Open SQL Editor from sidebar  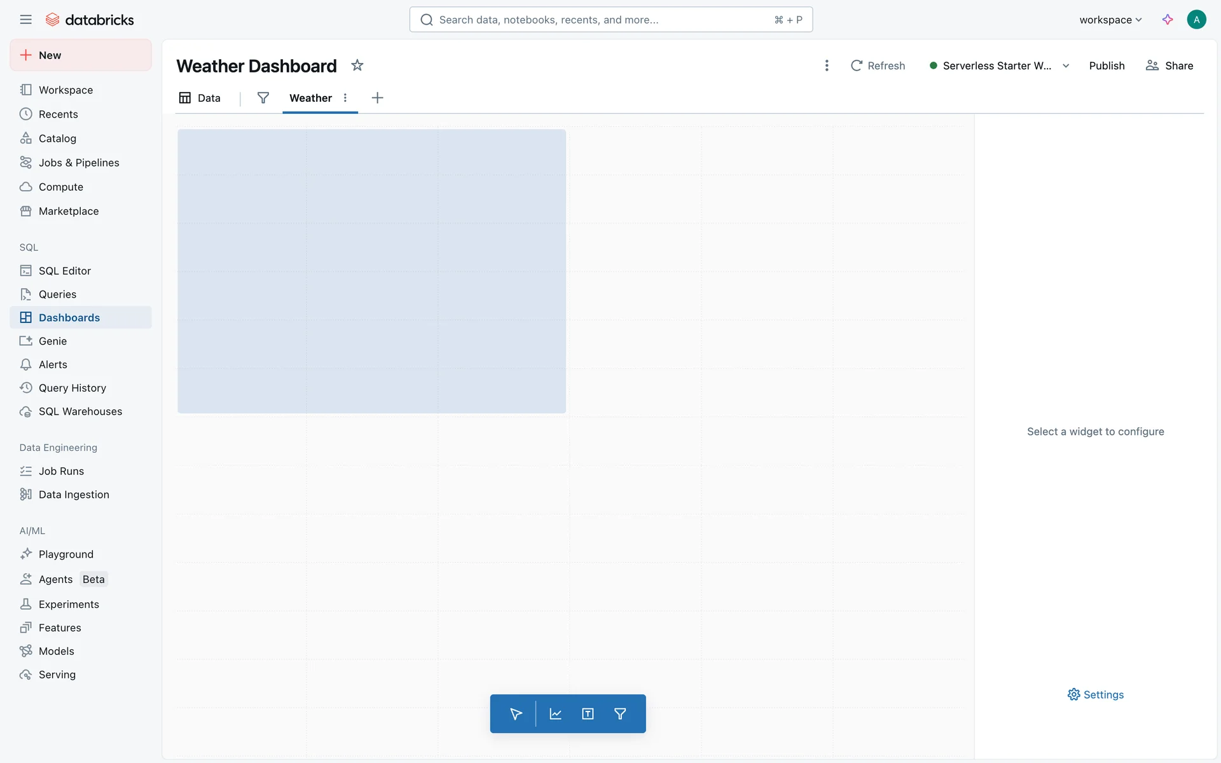point(64,271)
